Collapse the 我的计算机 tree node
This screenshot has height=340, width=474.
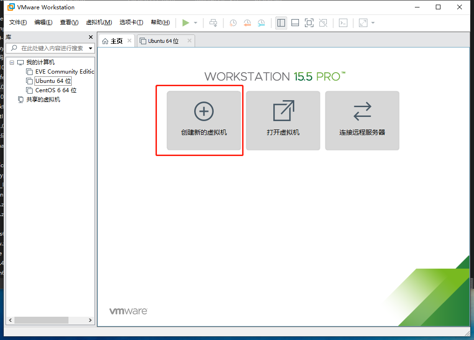tap(12, 62)
